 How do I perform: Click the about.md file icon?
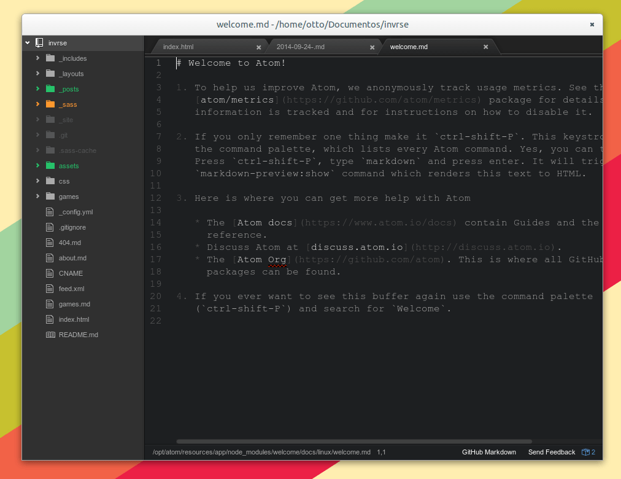pyautogui.click(x=50, y=258)
